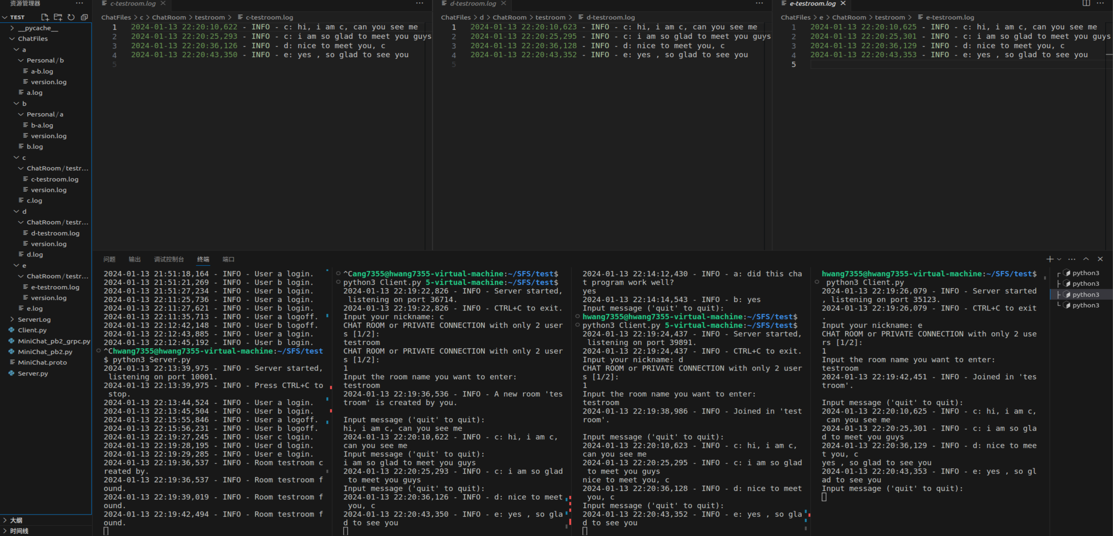Click the testroom breadcrumb in c-testroom.log editor
This screenshot has height=536, width=1113.
210,17
